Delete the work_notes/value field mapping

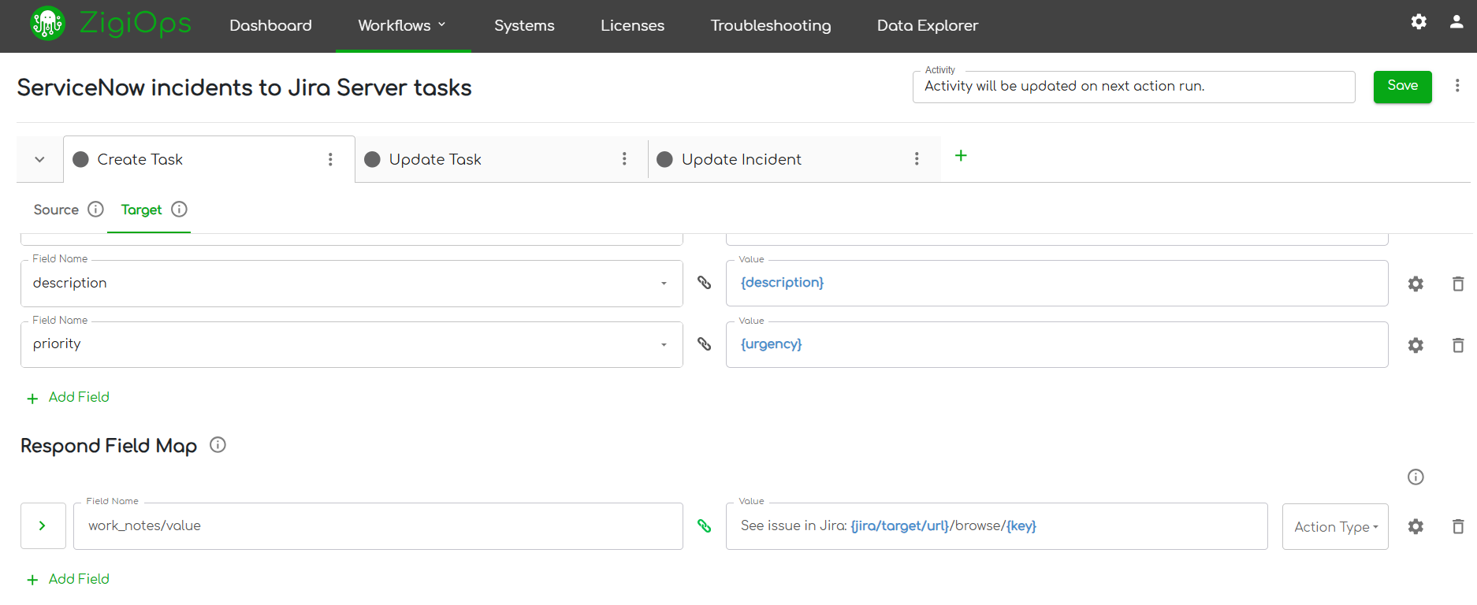click(x=1458, y=526)
